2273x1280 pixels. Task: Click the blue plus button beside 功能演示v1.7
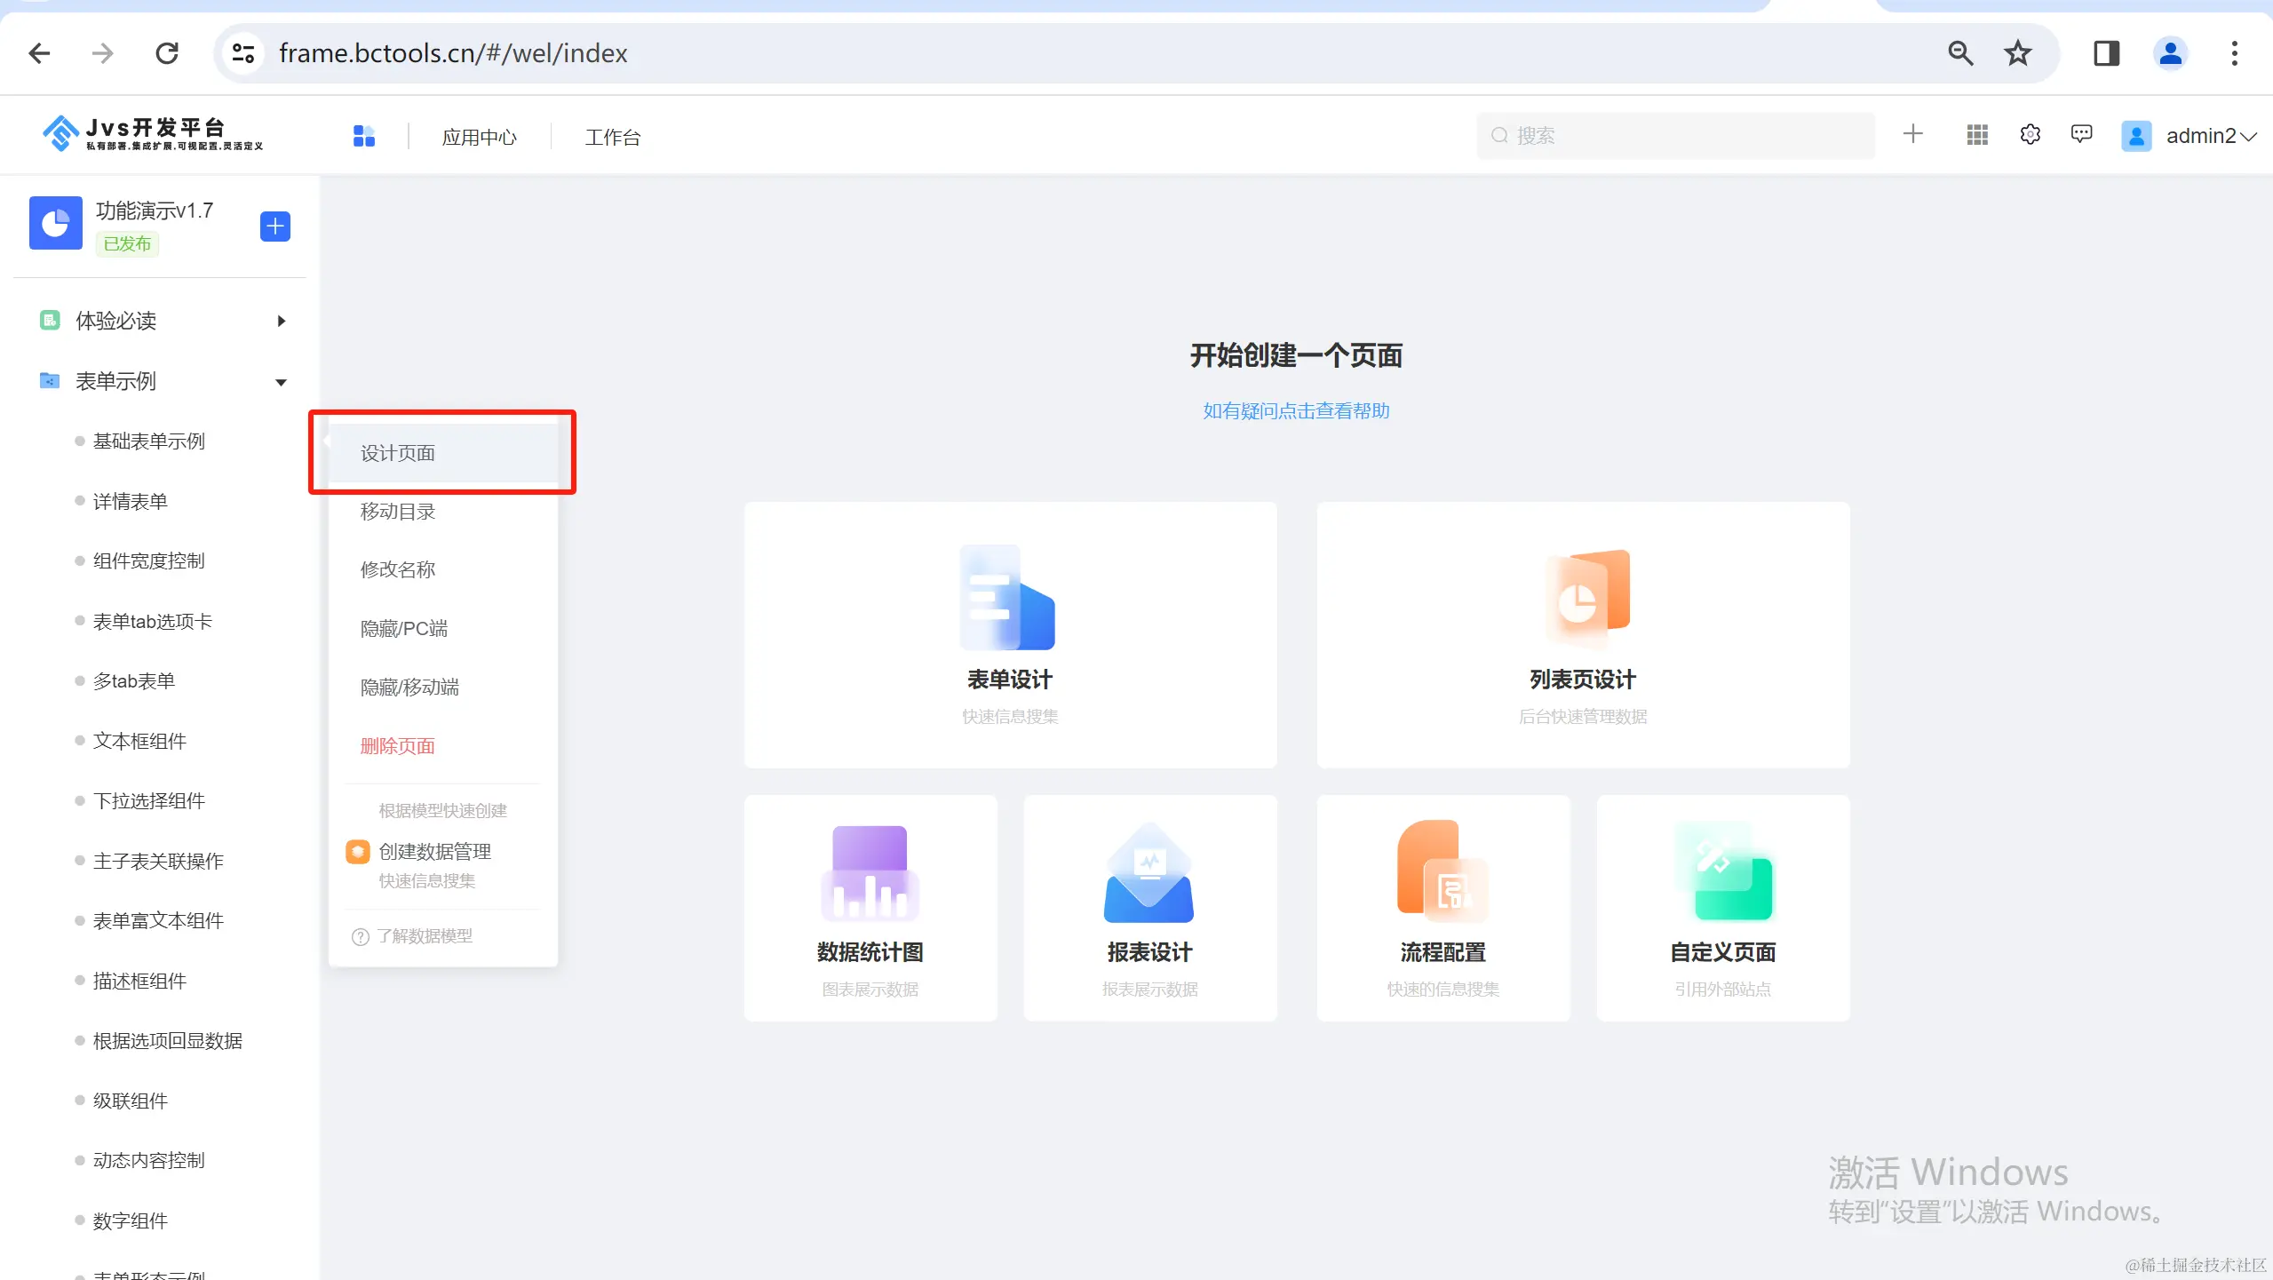click(x=274, y=226)
